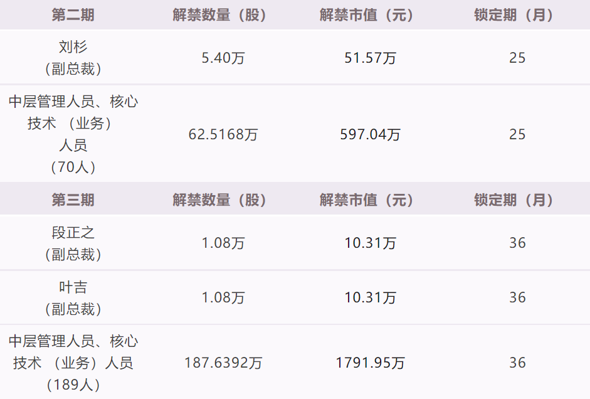The image size is (590, 399).
Task: Click 锁定期（月）header in third period
Action: click(514, 200)
